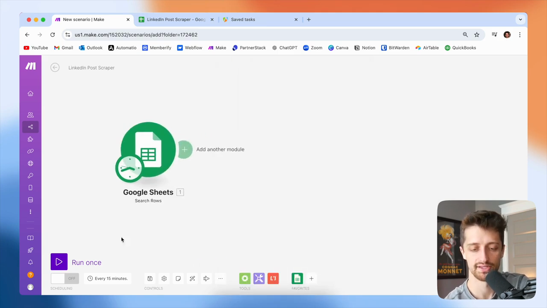Open the Notes icon in controls

[178, 278]
